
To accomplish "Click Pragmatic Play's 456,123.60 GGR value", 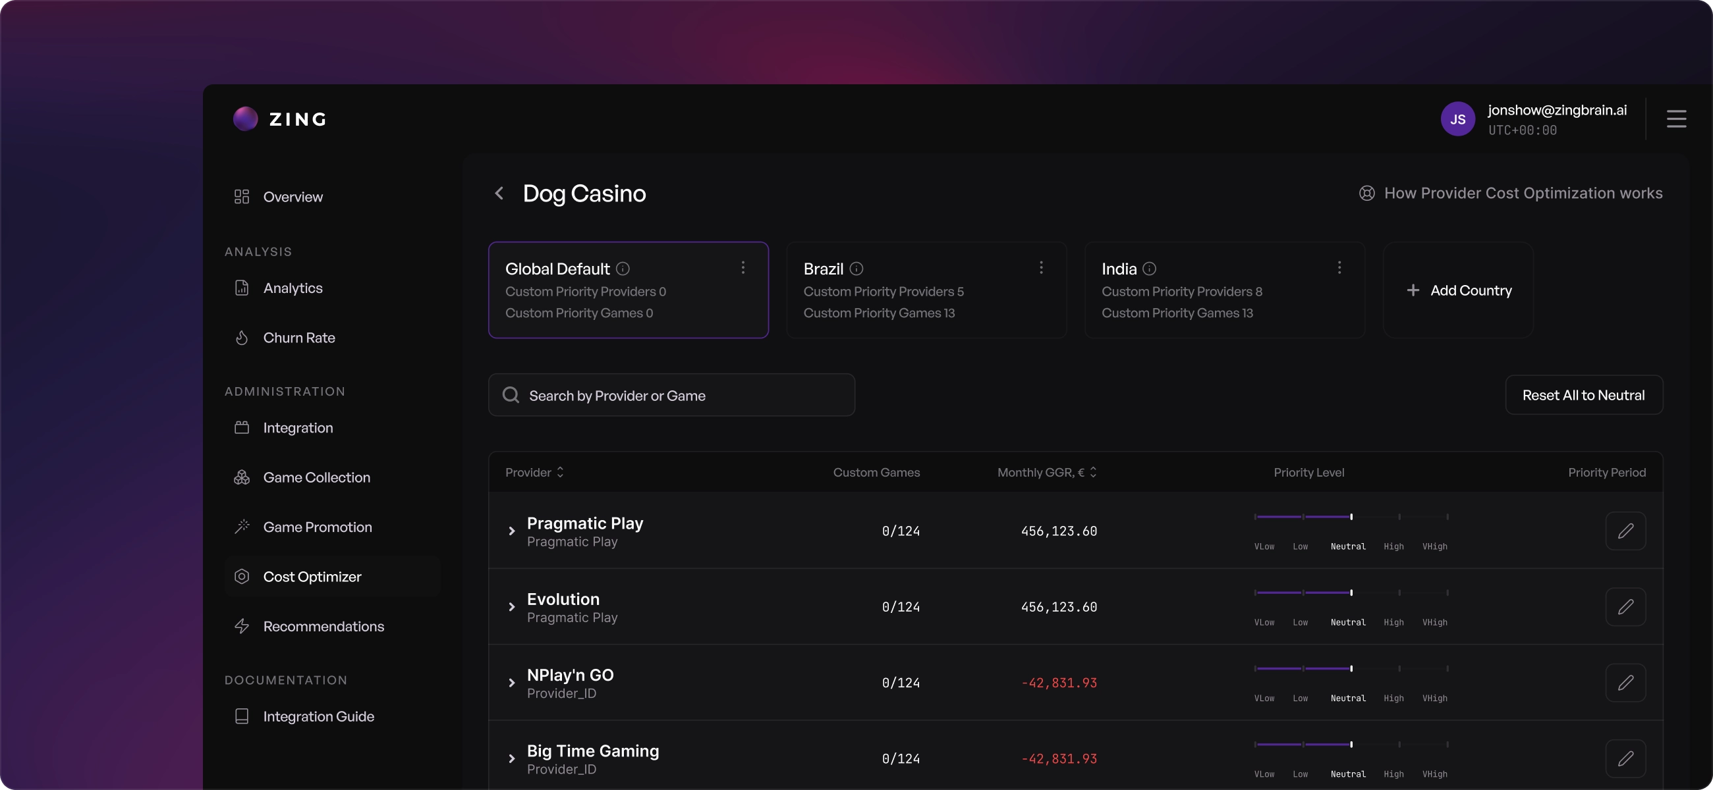I will 1059,531.
